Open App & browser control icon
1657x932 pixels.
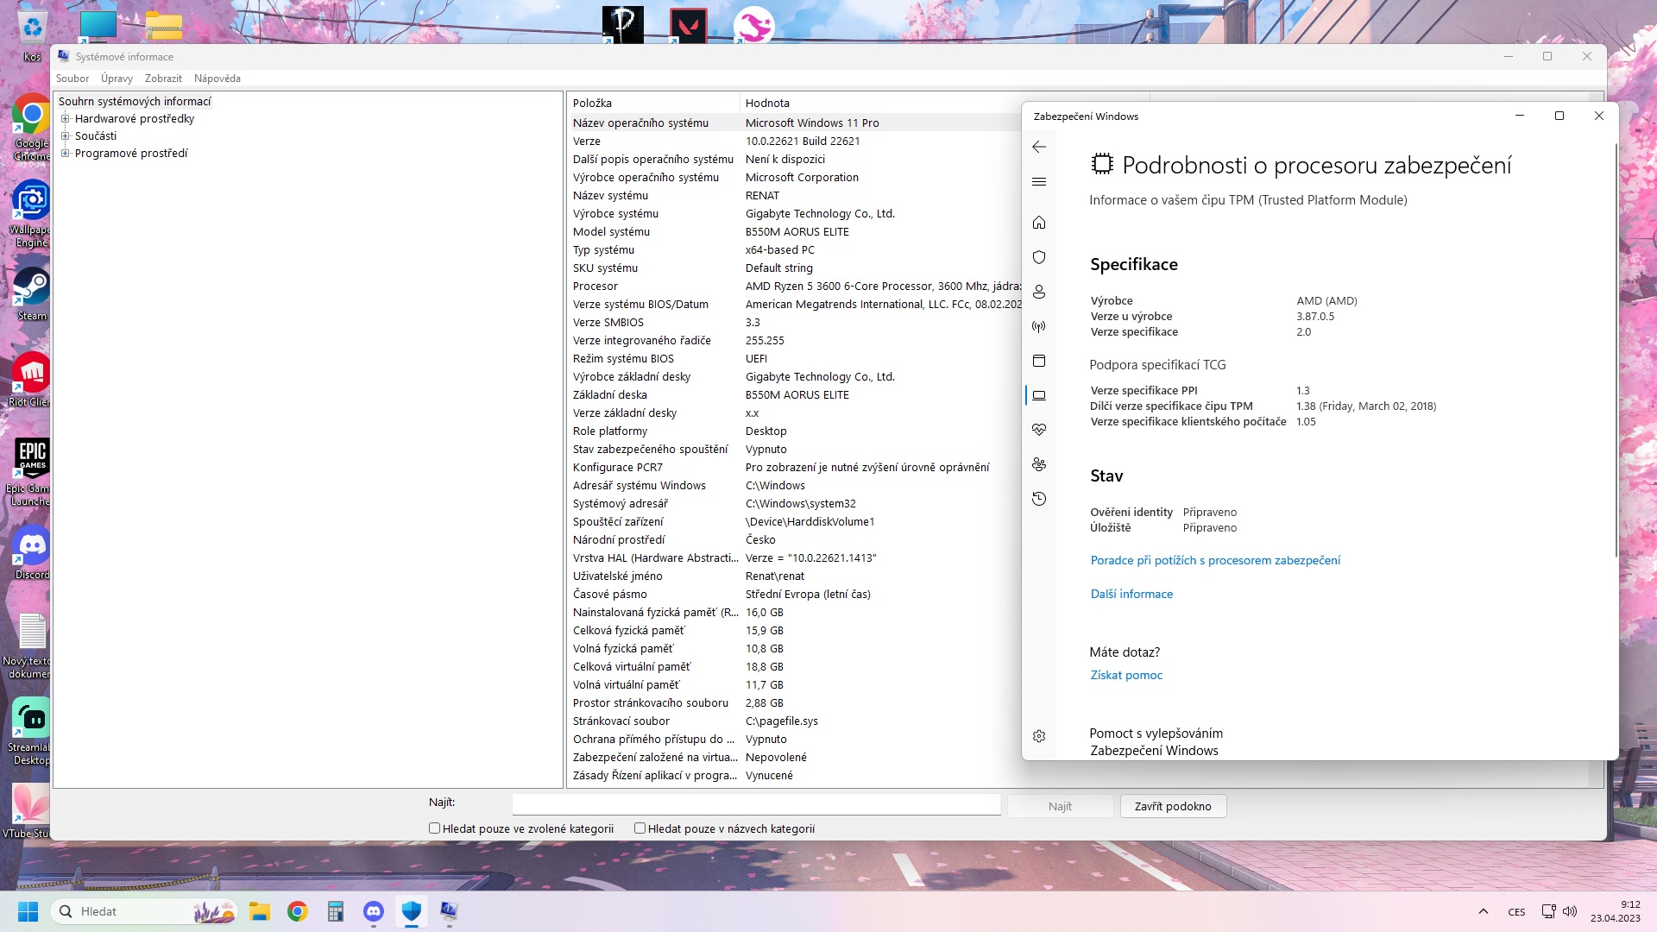1039,361
